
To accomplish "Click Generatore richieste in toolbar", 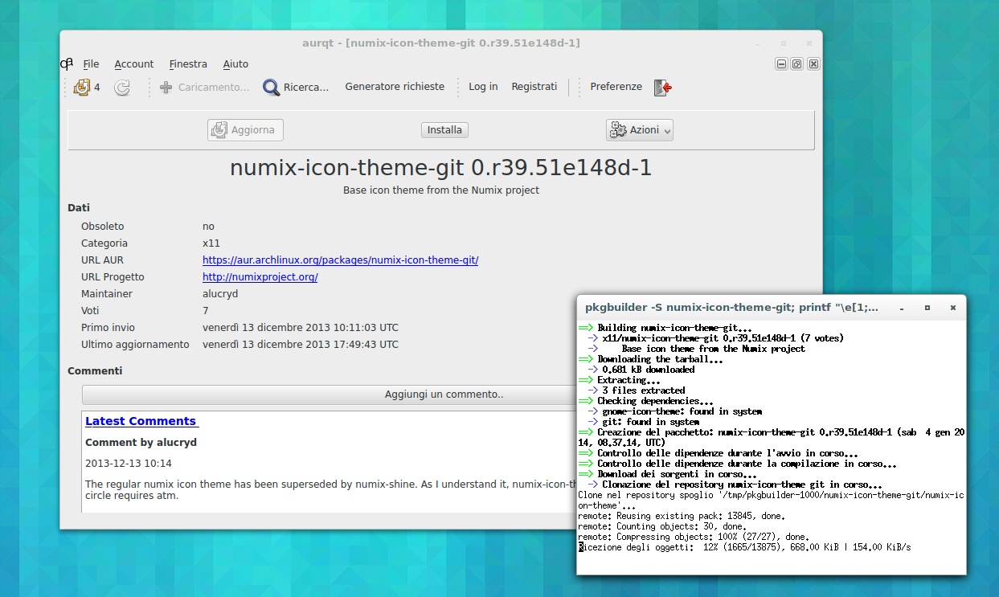I will pos(395,87).
